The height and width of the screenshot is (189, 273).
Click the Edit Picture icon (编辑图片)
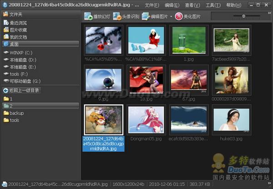coord(146,16)
